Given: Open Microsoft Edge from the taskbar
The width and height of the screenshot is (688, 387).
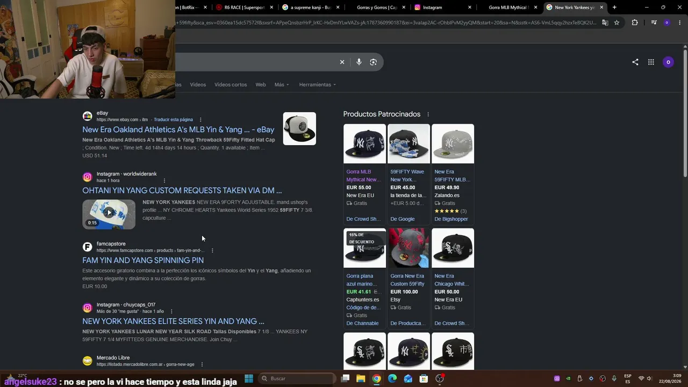Looking at the screenshot, I should click(x=392, y=378).
